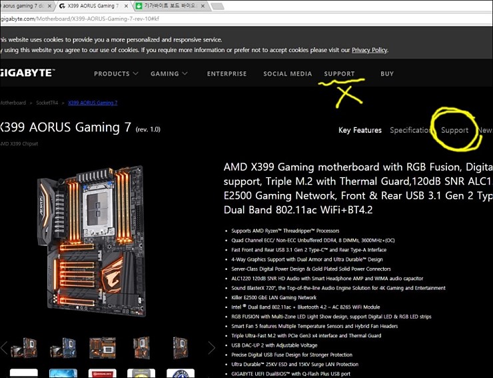
Task: Expand the PRODUCTS menu
Action: [116, 73]
